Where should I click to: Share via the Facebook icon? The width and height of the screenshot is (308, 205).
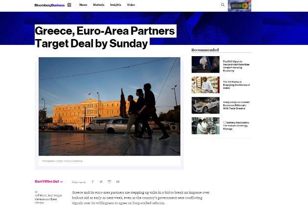(x=93, y=182)
